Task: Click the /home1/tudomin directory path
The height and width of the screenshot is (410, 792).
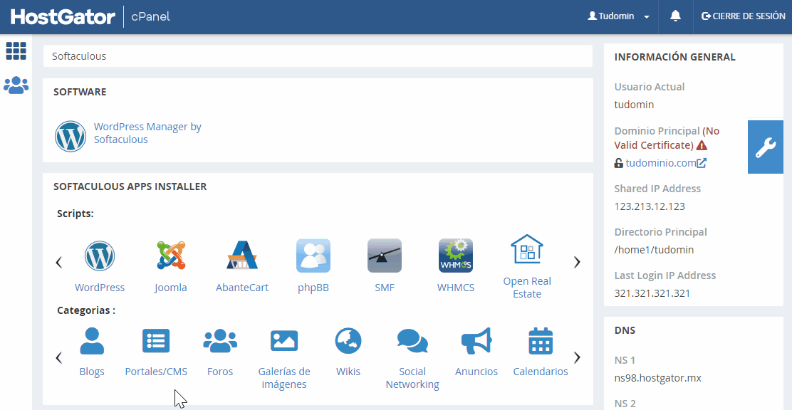Action: click(x=654, y=250)
